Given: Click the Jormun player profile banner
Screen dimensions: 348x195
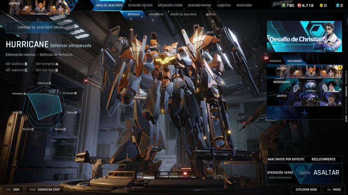Looking at the screenshot, I should (x=41, y=8).
